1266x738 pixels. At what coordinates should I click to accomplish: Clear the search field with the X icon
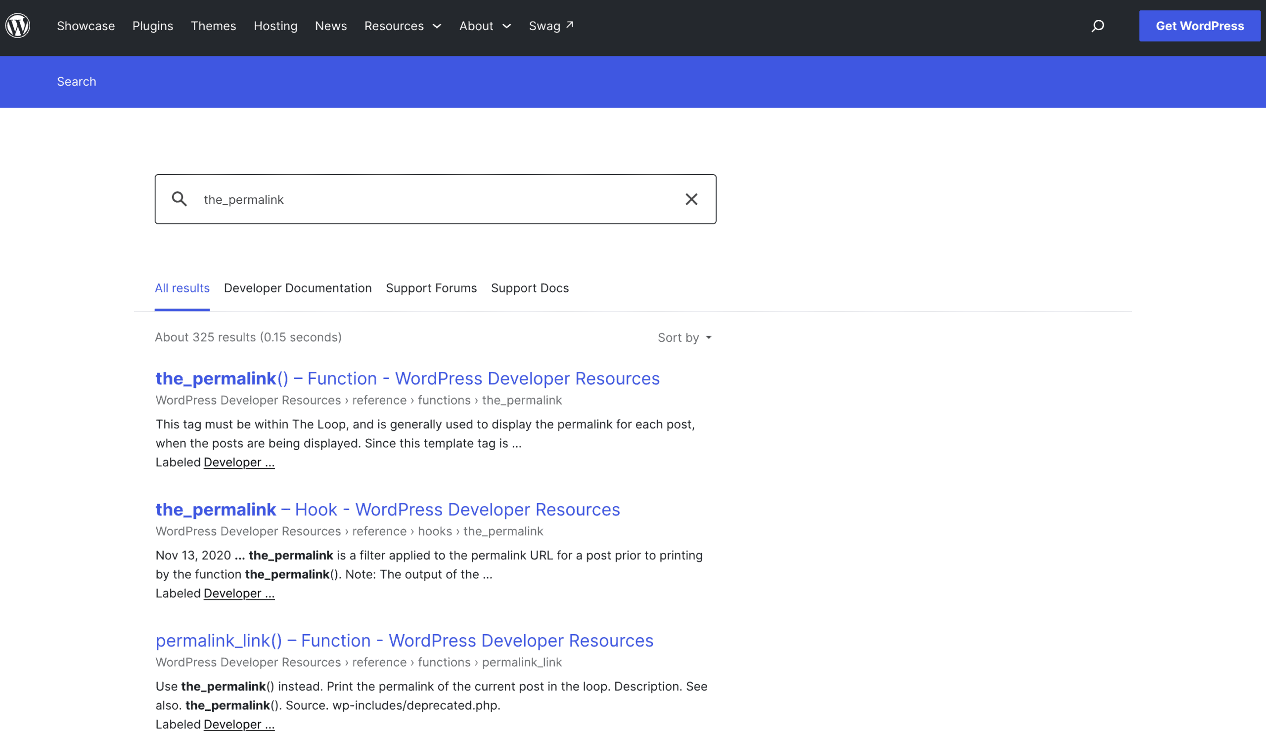click(x=691, y=199)
